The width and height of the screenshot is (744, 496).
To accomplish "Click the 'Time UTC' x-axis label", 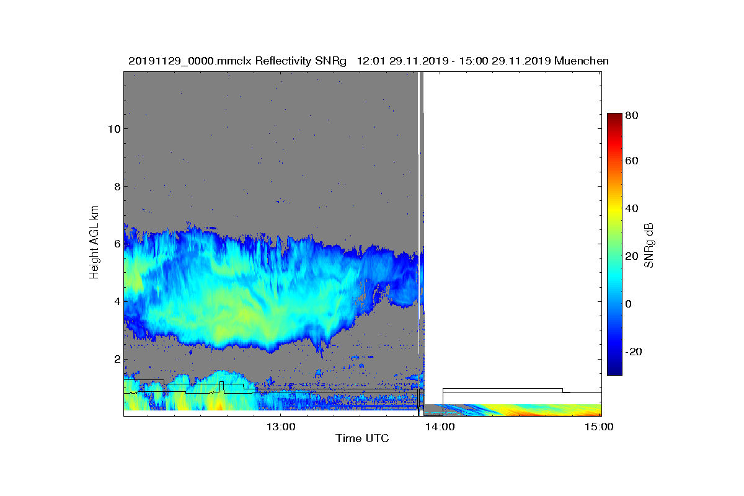I will [363, 438].
